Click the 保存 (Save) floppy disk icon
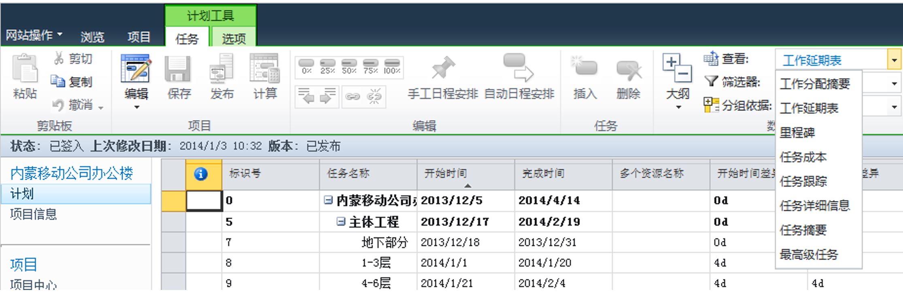This screenshot has height=294, width=903. 178,69
